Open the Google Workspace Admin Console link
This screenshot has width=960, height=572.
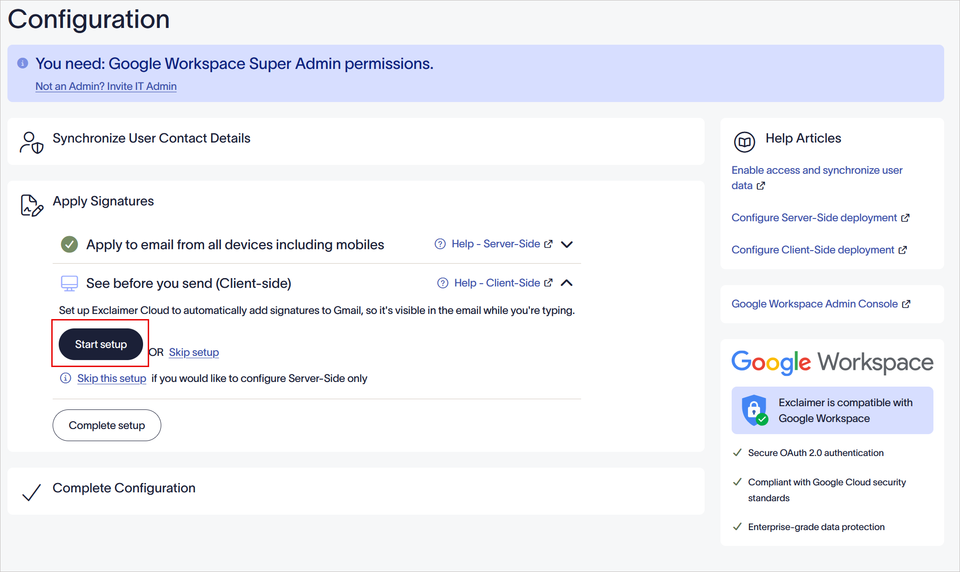point(815,304)
